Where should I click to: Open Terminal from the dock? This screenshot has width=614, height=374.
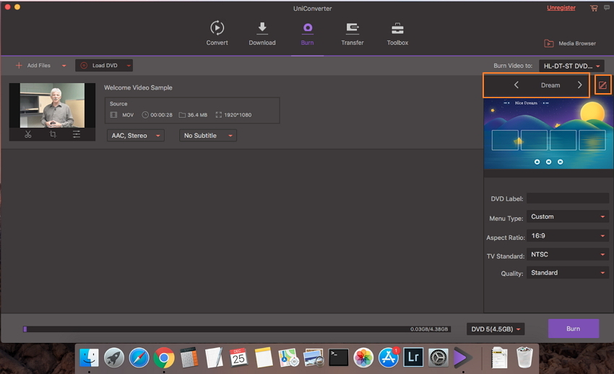[338, 357]
